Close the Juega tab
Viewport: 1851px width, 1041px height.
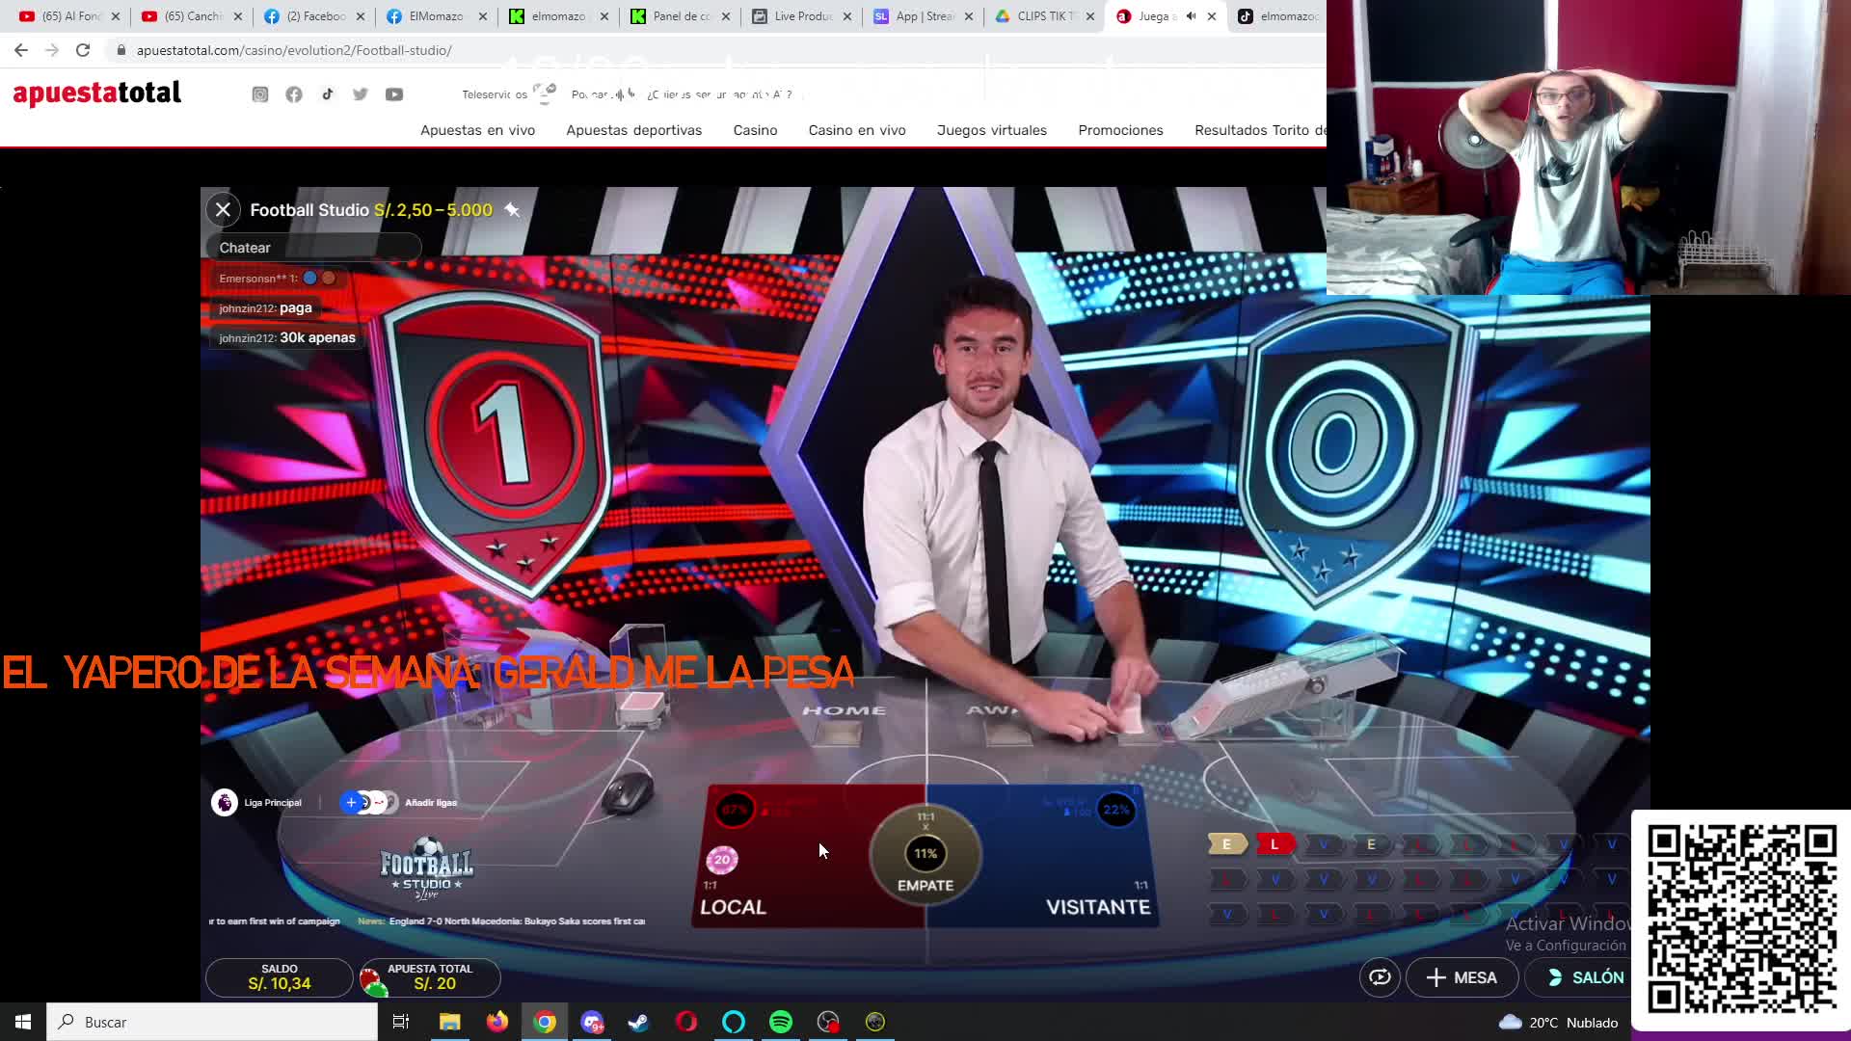[x=1212, y=16]
